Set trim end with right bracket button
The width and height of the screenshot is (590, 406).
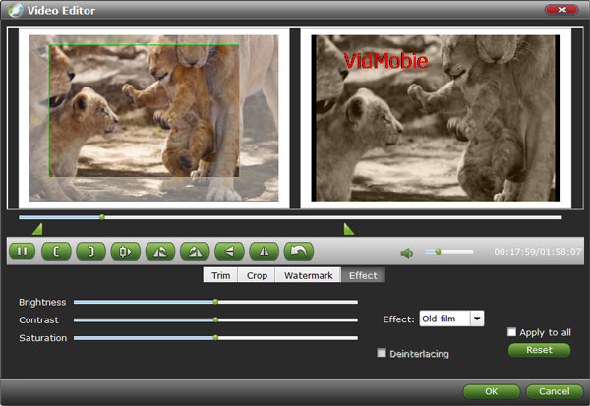(x=90, y=251)
